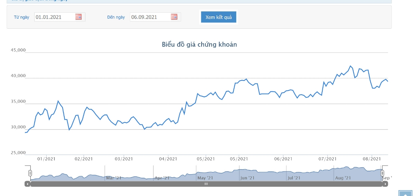415x196 pixels.
Task: Click Aug '21 label in the navigator
Action: tap(343, 178)
